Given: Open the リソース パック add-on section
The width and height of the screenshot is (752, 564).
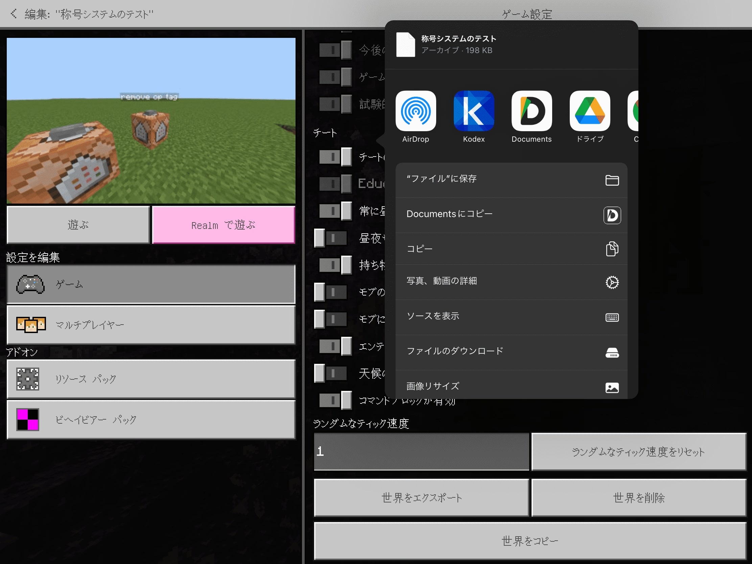Looking at the screenshot, I should pos(151,379).
